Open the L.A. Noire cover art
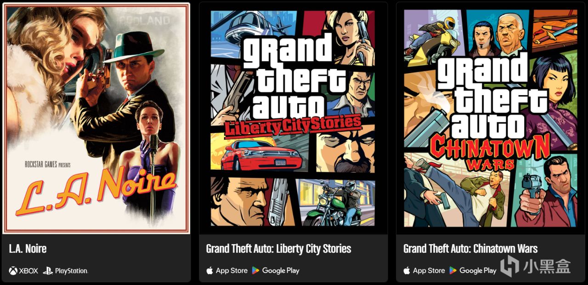The width and height of the screenshot is (588, 285). click(x=96, y=118)
